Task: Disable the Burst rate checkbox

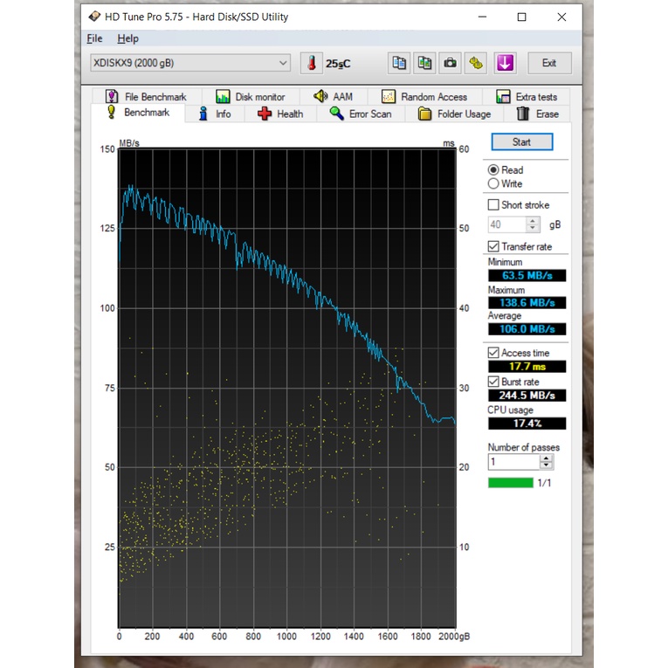Action: (x=494, y=382)
